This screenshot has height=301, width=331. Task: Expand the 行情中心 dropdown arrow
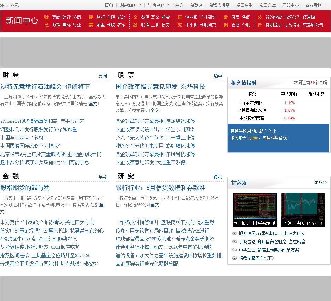(168, 4)
